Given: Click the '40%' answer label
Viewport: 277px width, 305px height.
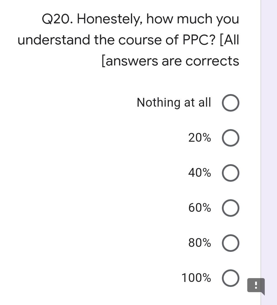Looking at the screenshot, I should 200,173.
